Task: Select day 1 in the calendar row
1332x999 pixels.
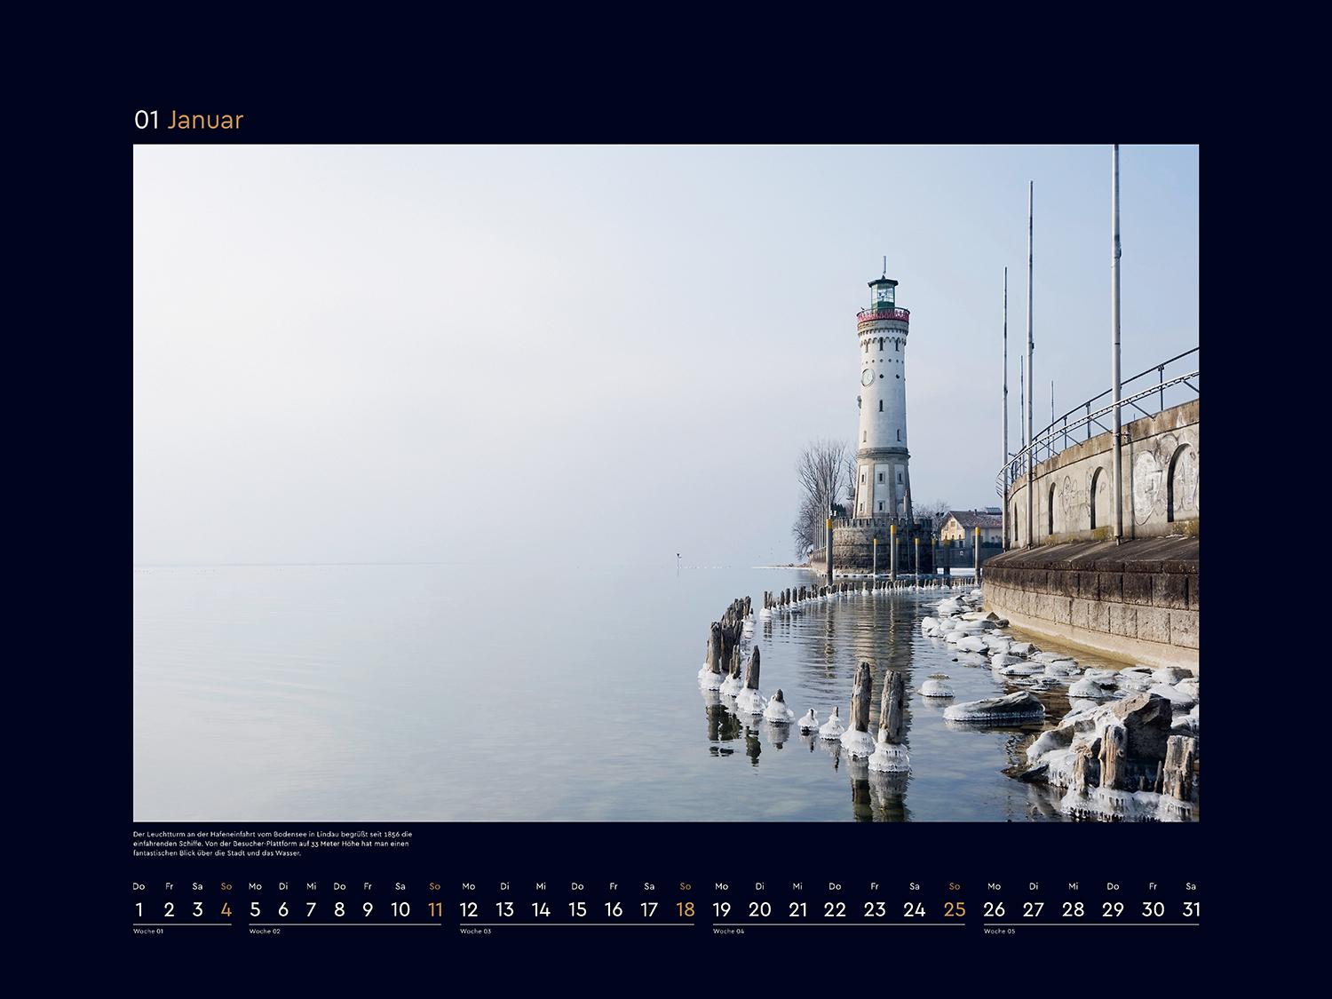Action: tap(139, 909)
